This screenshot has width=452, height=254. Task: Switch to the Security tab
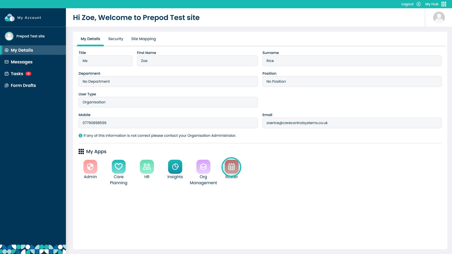pos(116,39)
